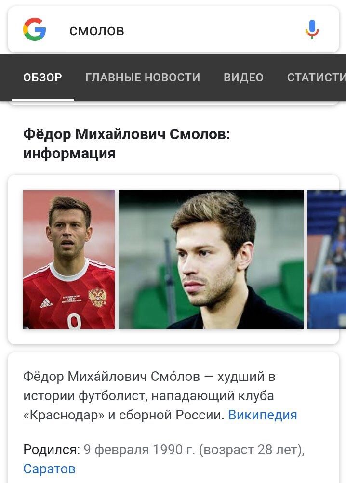The width and height of the screenshot is (346, 483).
Task: Tap the description text about Краснодар
Action: point(149,396)
